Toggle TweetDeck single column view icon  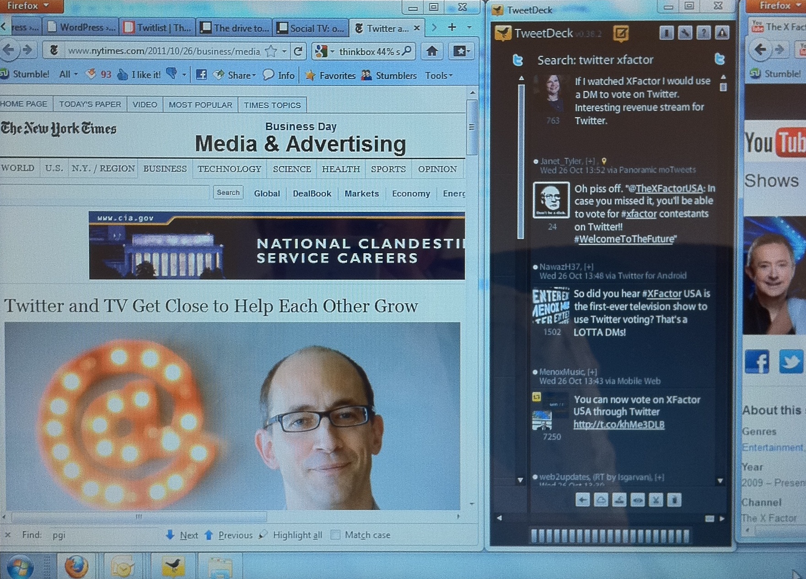(x=666, y=33)
